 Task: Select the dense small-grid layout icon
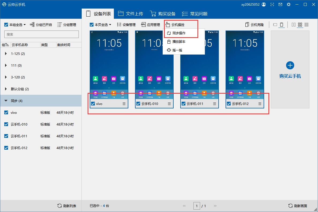coord(306,25)
